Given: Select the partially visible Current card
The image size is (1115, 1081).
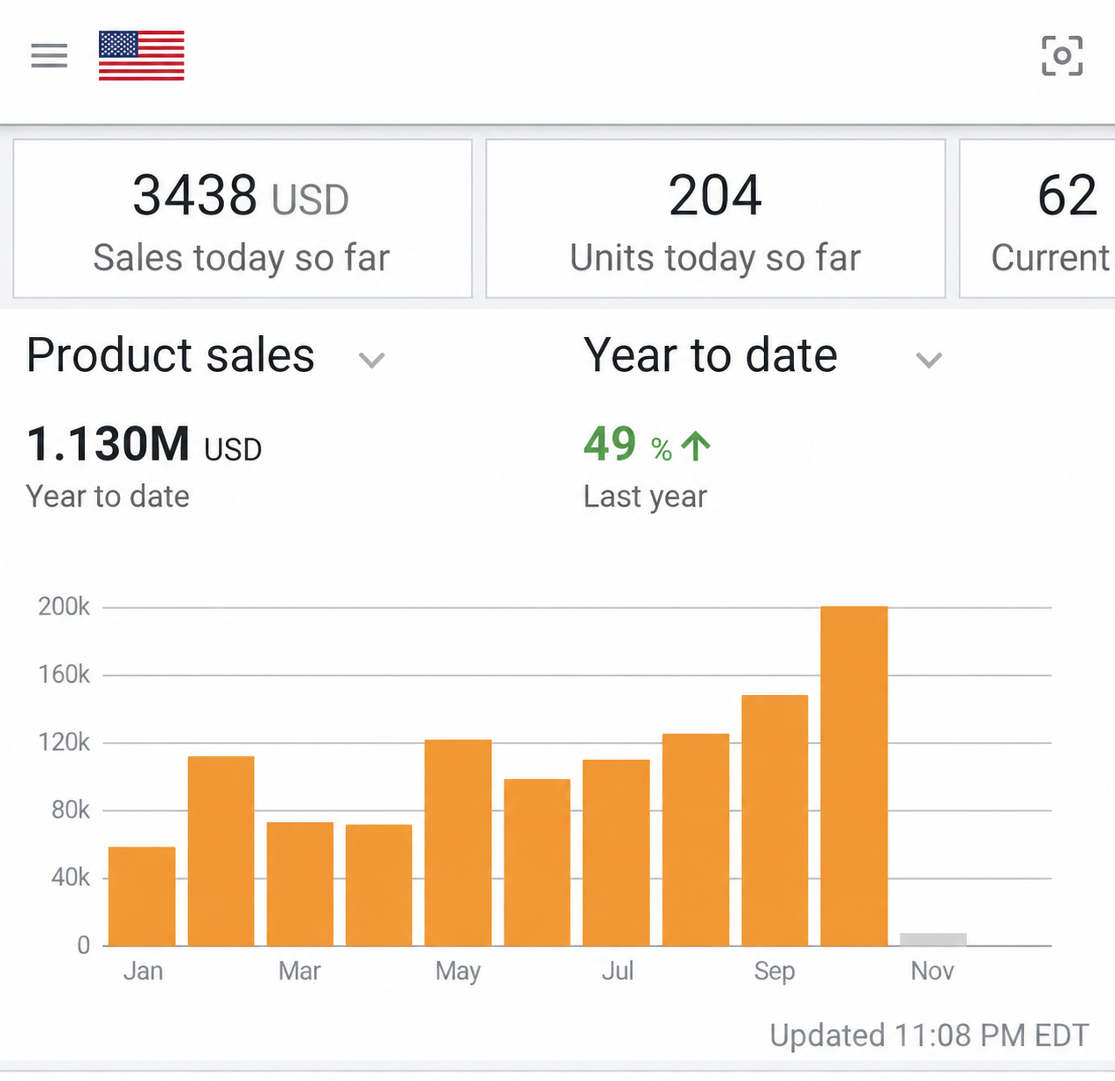Looking at the screenshot, I should pos(1037,219).
